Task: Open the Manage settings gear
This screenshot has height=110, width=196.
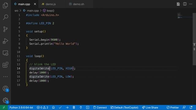Action: [6, 100]
